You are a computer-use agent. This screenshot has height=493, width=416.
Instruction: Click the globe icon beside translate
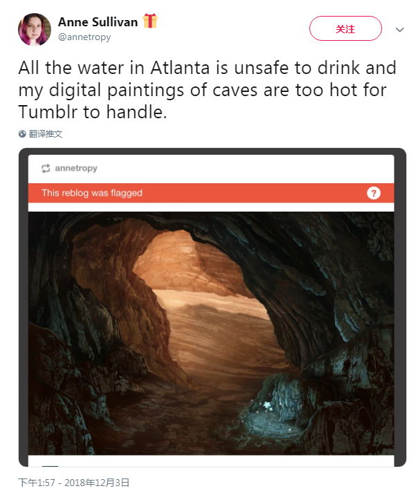(x=22, y=134)
